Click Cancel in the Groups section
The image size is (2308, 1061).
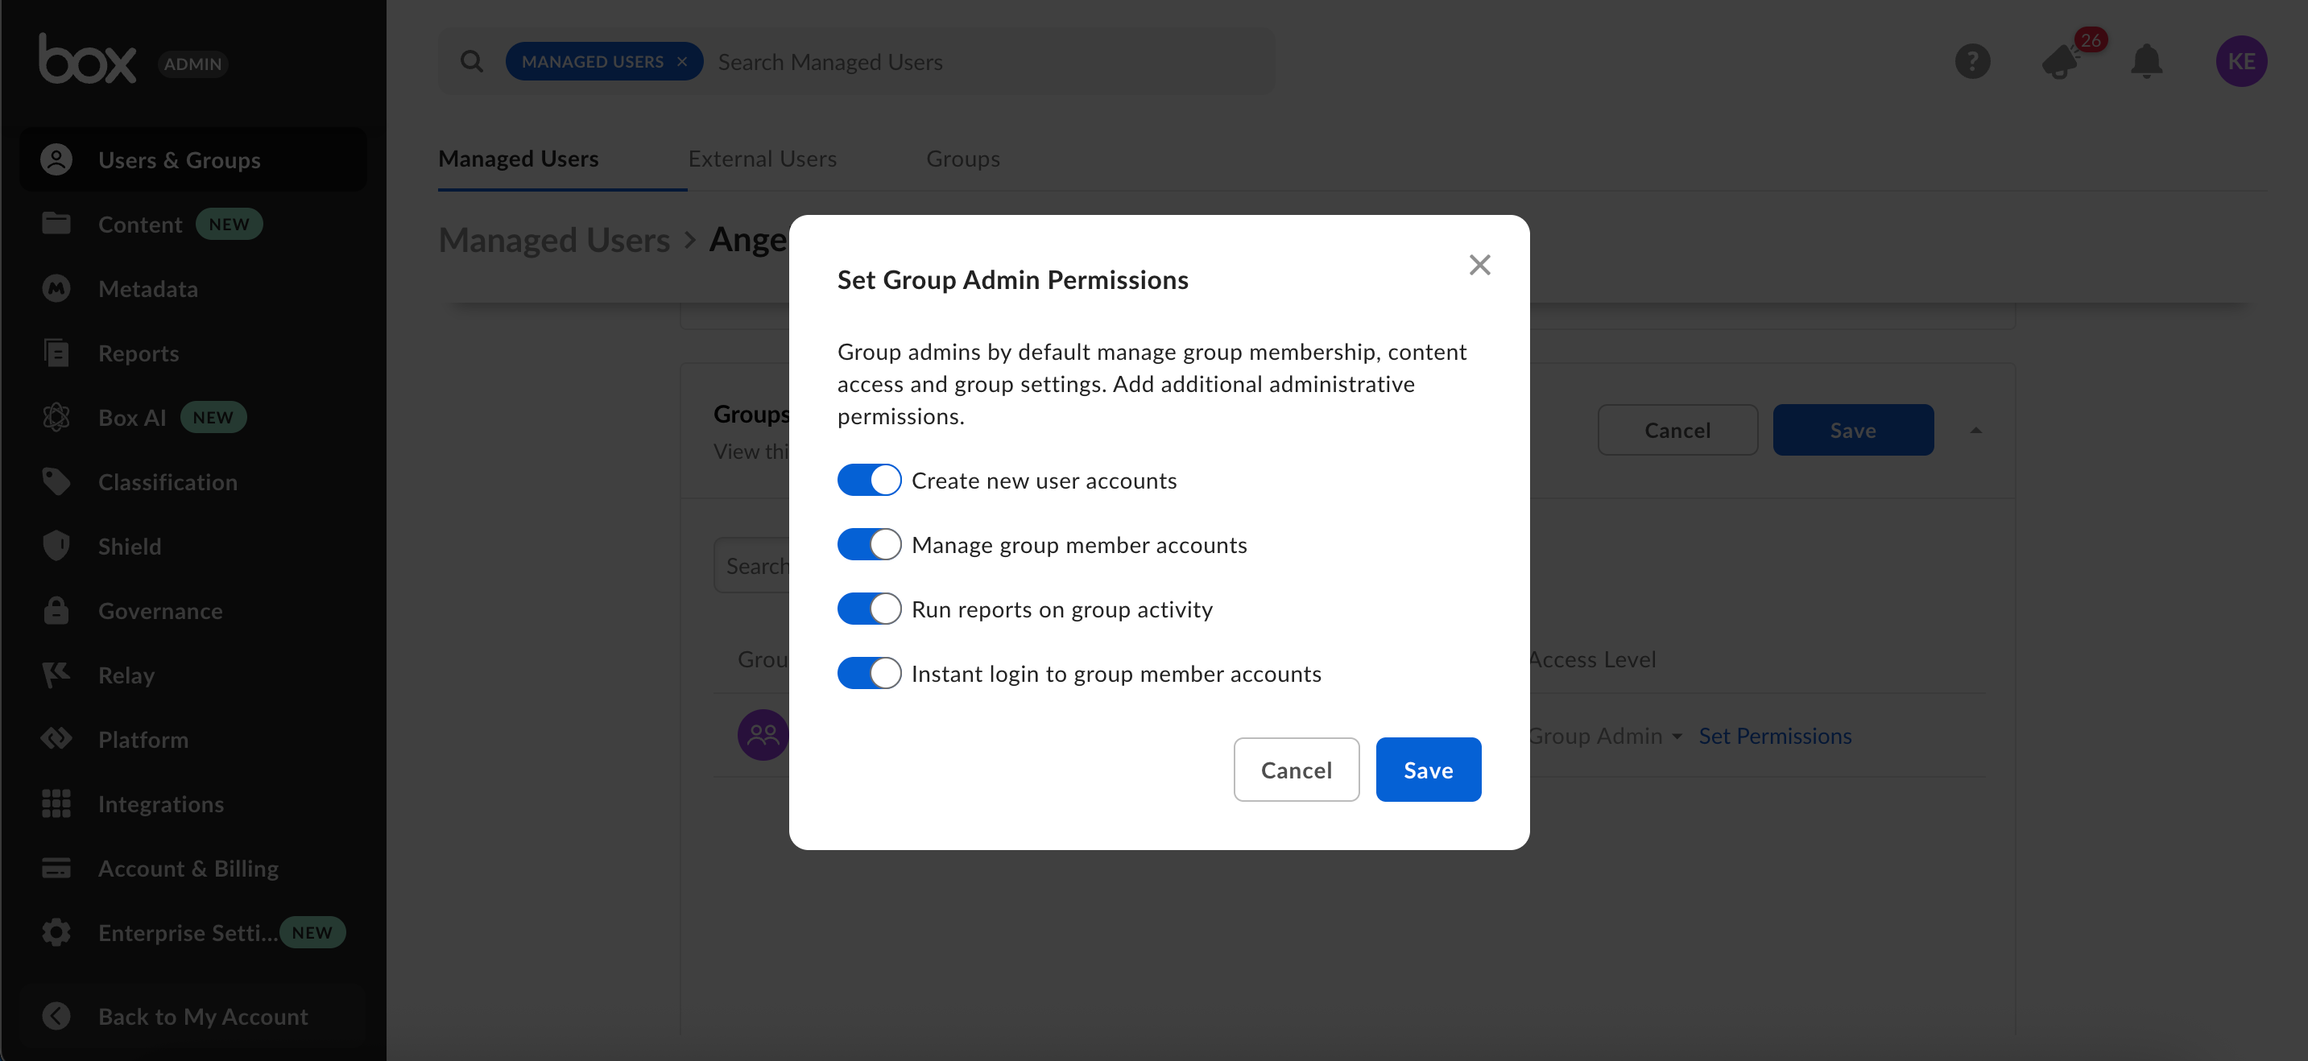click(x=1677, y=430)
